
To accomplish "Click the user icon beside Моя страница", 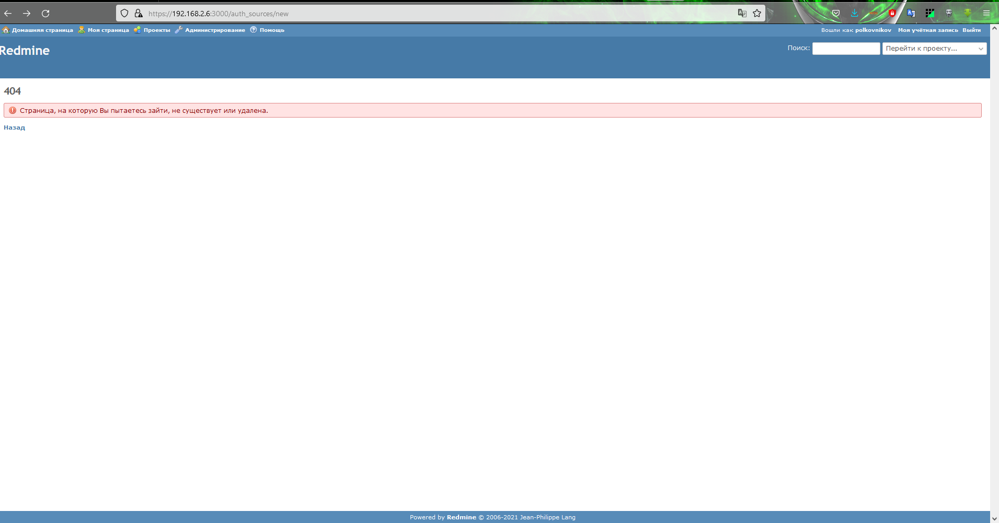I will click(x=82, y=30).
